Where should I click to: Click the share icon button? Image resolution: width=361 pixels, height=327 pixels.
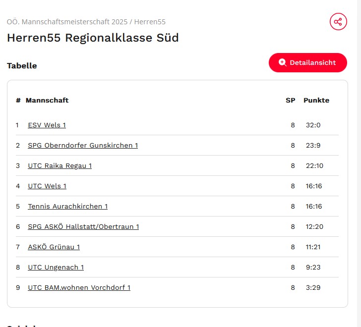click(x=338, y=22)
